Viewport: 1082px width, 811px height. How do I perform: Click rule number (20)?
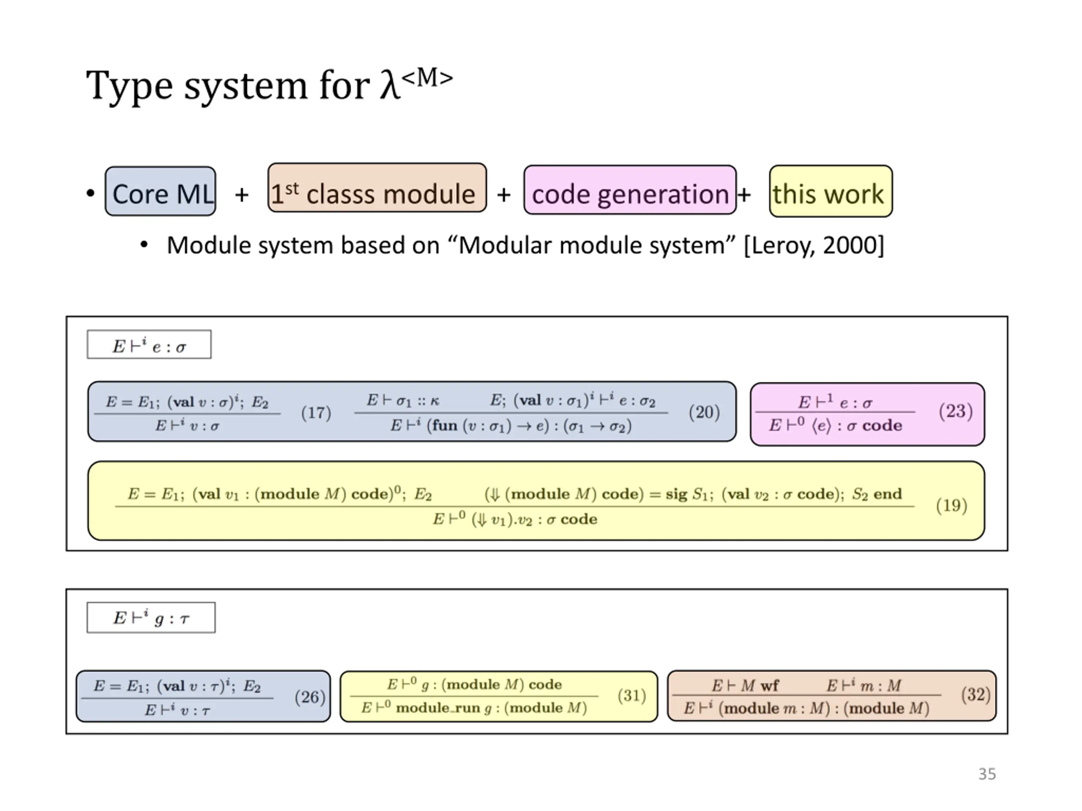704,413
